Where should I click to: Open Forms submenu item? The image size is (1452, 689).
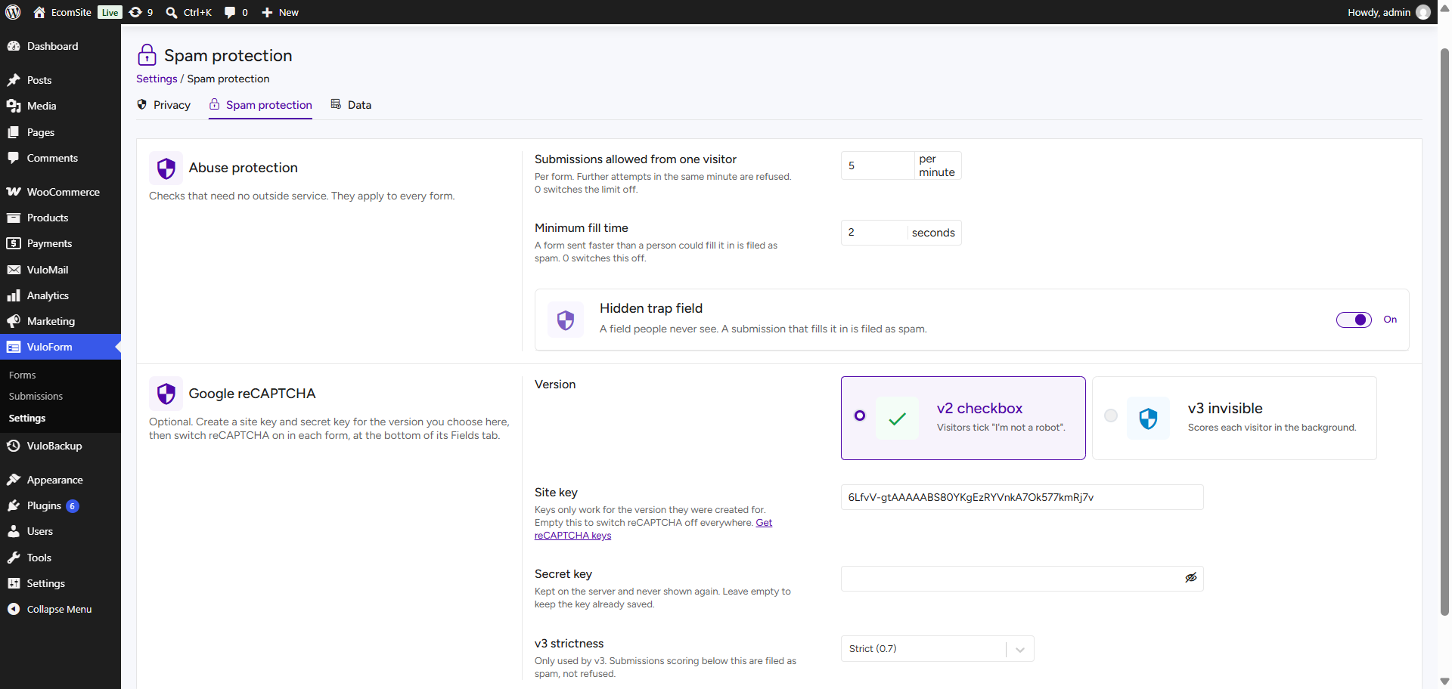tap(60, 375)
